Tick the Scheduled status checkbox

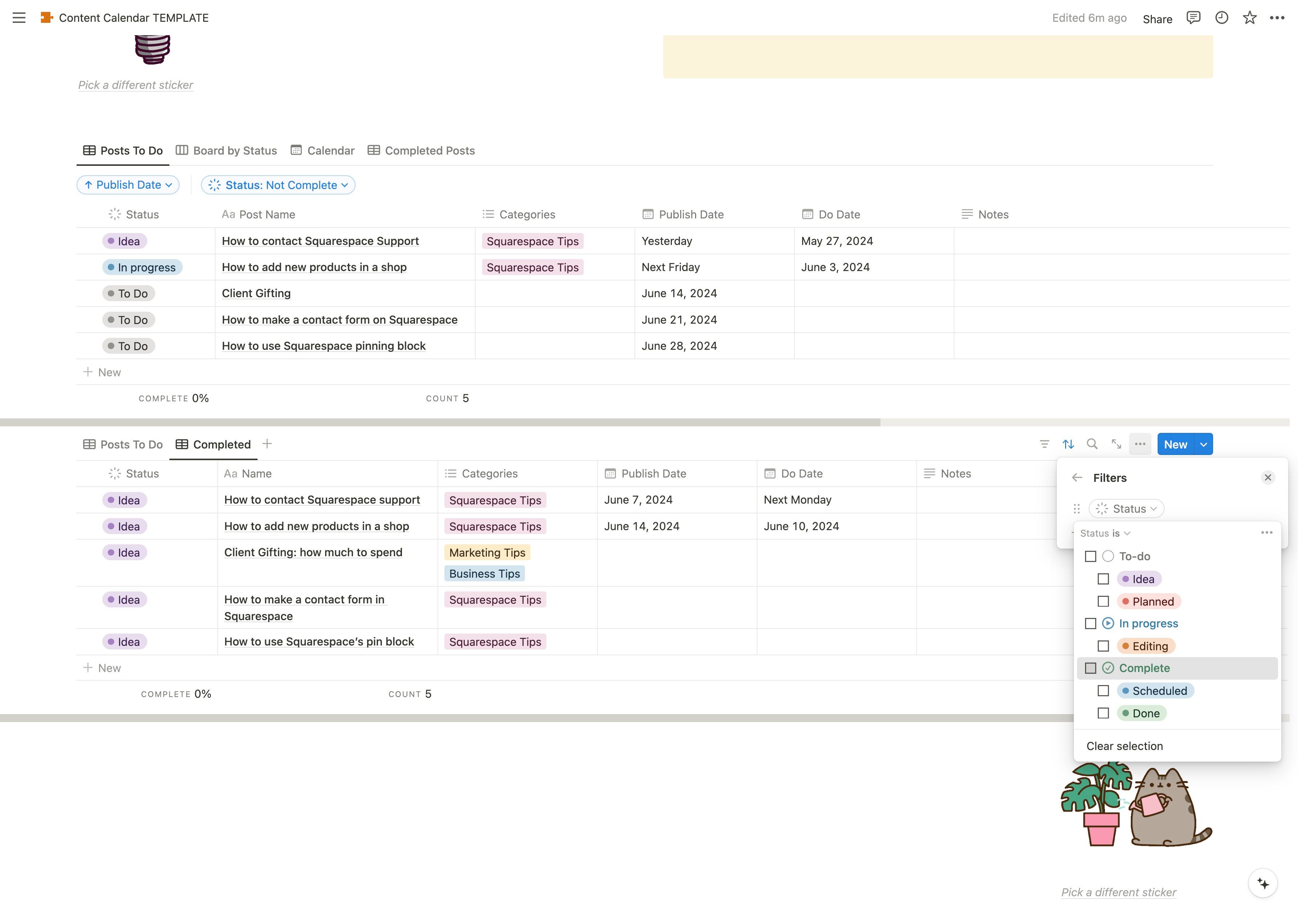click(x=1103, y=690)
